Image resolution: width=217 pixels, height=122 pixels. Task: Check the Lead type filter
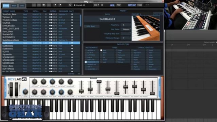[101, 62]
